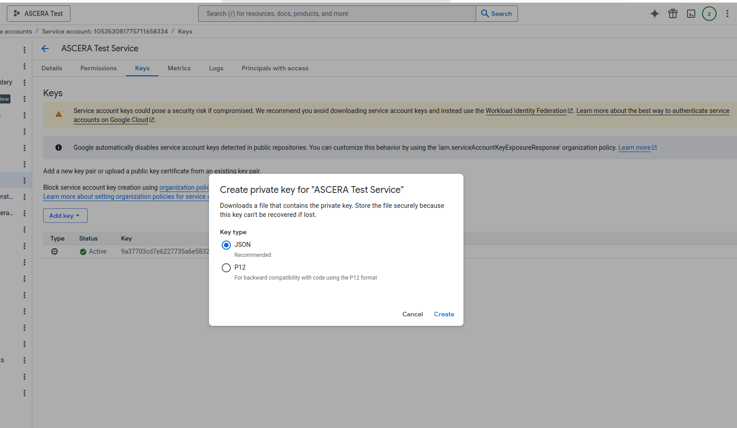This screenshot has width=737, height=428.
Task: Open the three-dot menu beside 'dary' sidebar item
Action: (25, 83)
